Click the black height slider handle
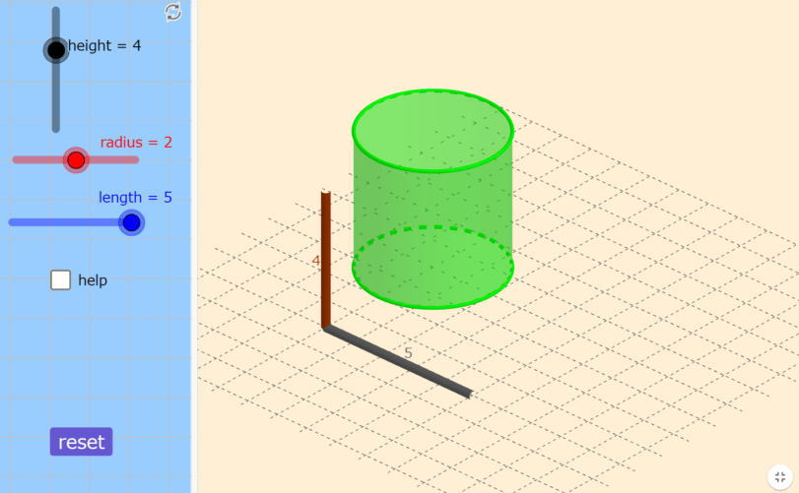Screen dimensions: 799x493 click(56, 50)
